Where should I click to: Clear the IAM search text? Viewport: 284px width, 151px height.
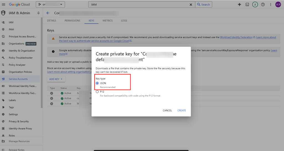tap(191, 4)
